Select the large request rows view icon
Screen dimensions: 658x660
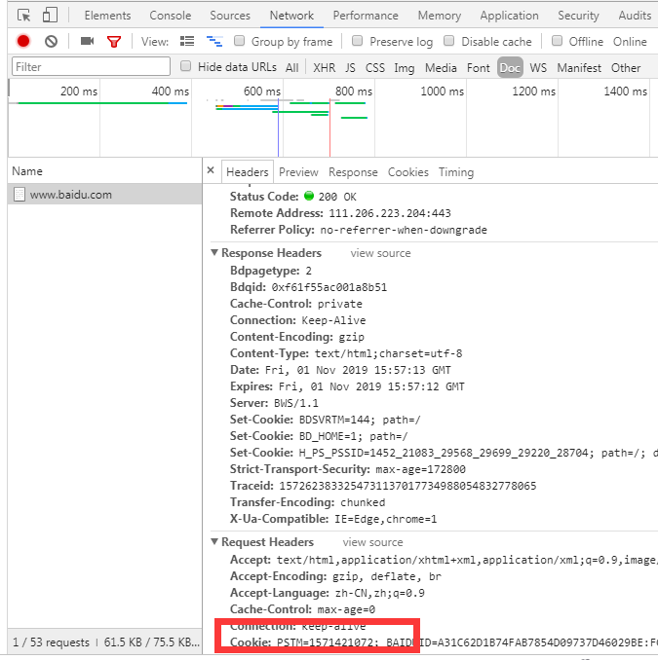(x=187, y=41)
